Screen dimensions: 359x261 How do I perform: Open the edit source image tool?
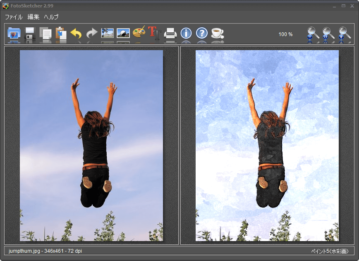123,33
